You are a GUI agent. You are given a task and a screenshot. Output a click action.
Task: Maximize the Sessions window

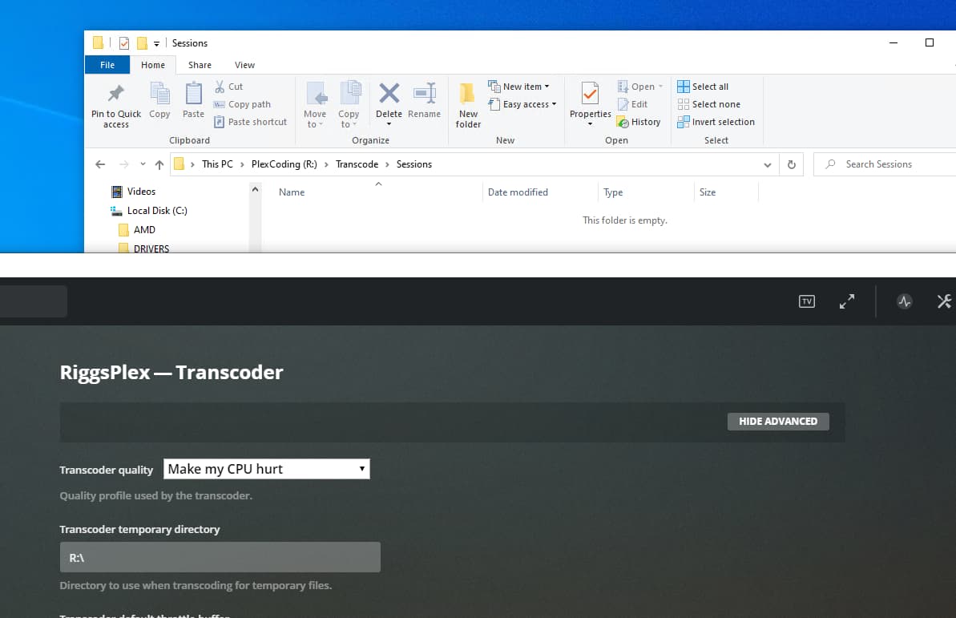coord(930,42)
